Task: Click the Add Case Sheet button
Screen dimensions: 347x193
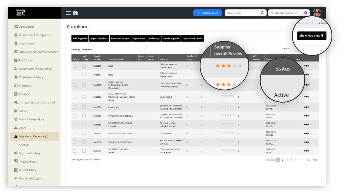Action: [x=207, y=13]
